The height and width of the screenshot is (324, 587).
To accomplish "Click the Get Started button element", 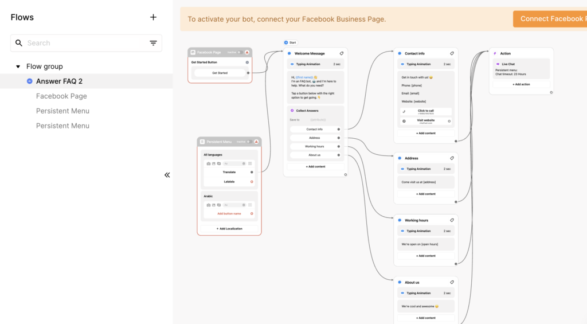I will pos(220,73).
